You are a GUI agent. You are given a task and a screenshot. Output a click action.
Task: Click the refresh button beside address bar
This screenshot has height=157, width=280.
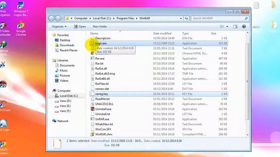point(186,18)
